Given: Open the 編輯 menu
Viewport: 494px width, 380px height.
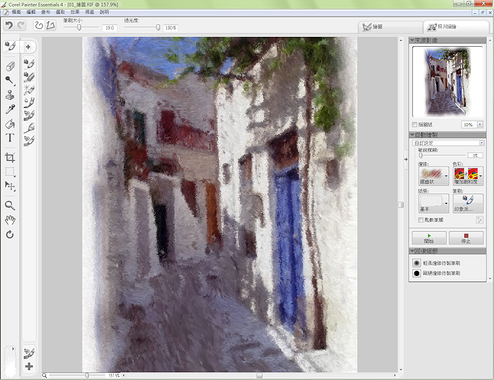Looking at the screenshot, I should click(x=31, y=12).
